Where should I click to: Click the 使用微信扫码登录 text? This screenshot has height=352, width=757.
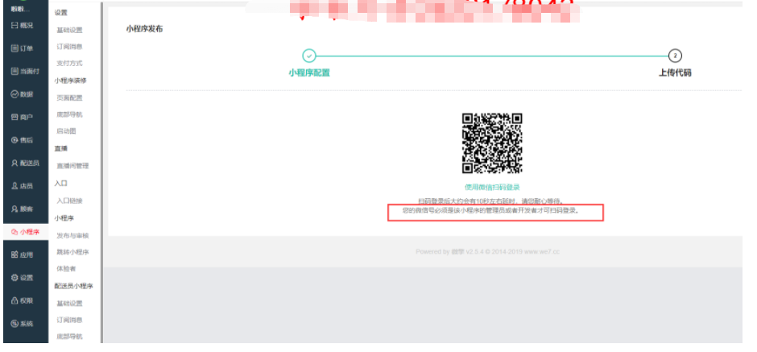click(492, 188)
